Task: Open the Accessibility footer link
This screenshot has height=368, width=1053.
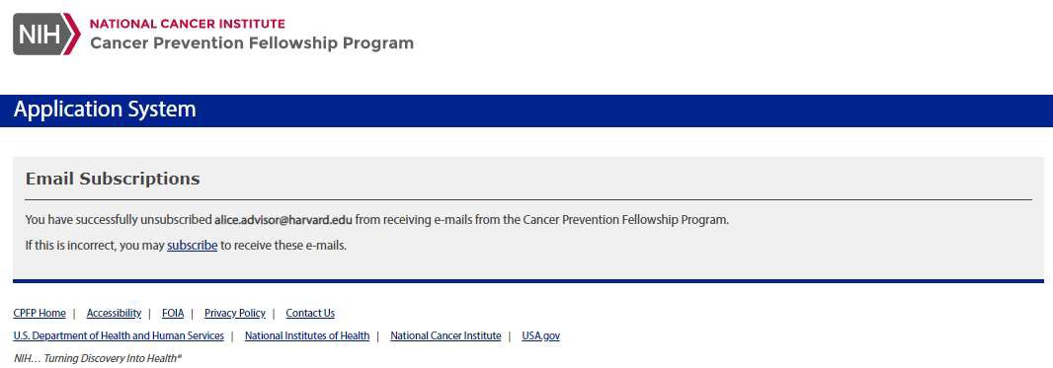Action: click(x=115, y=313)
